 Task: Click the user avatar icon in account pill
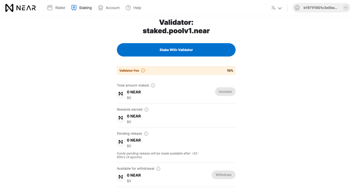(297, 8)
